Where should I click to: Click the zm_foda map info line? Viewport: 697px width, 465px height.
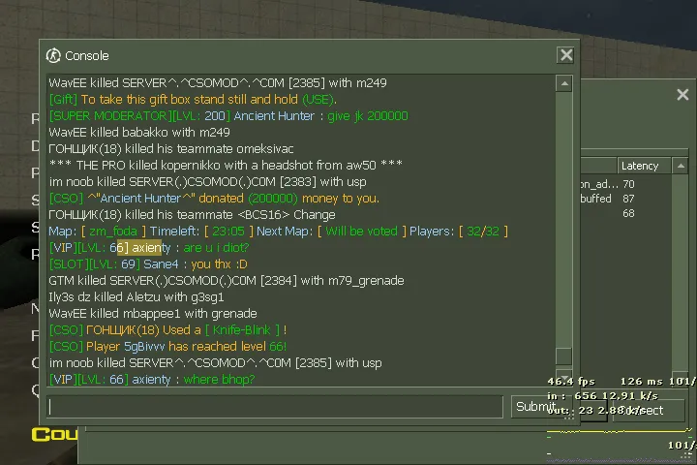pyautogui.click(x=278, y=231)
